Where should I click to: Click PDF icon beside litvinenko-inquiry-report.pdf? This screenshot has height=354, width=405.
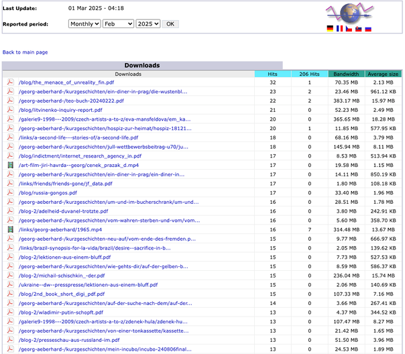tap(10, 110)
